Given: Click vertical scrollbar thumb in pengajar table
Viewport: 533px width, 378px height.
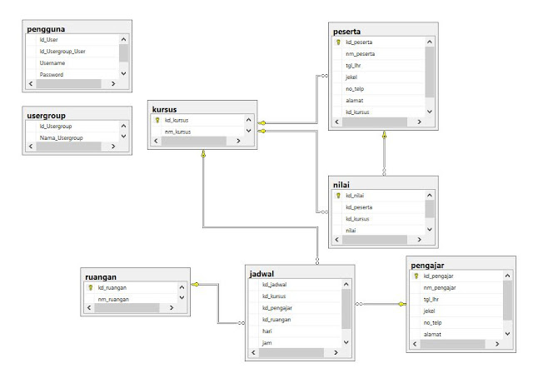Looking at the screenshot, I should click(507, 301).
